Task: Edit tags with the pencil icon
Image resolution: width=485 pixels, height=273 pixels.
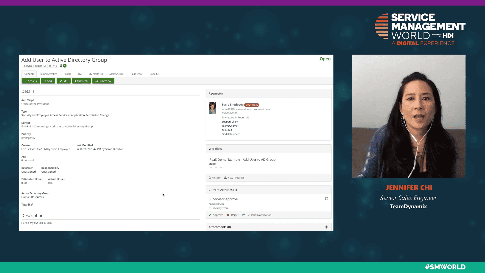Action: (32, 205)
